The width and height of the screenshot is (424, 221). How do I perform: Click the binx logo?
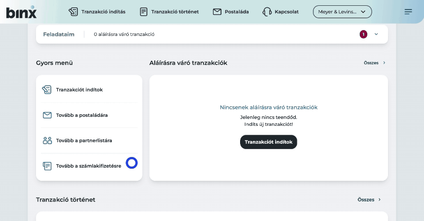pyautogui.click(x=21, y=12)
